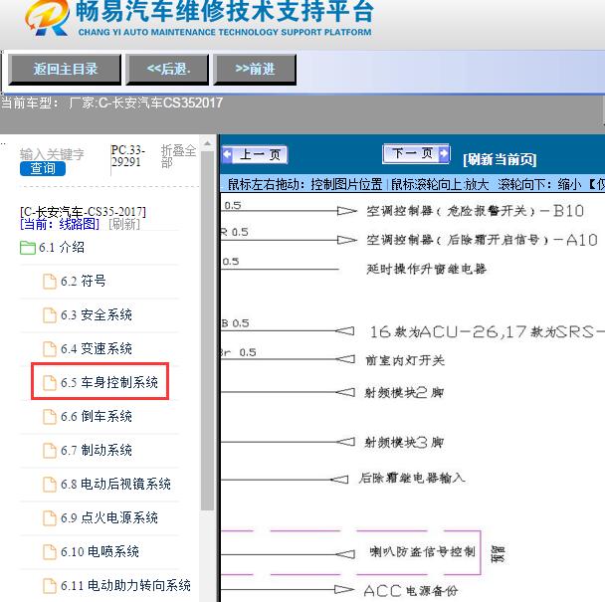Click diagram label 16款为ACU-26,17款为SRS
The height and width of the screenshot is (602, 605).
(487, 331)
